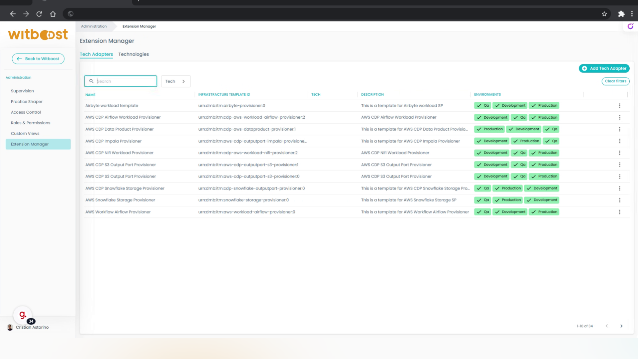
Task: Click Cristian Astorino user name
Action: [x=32, y=327]
